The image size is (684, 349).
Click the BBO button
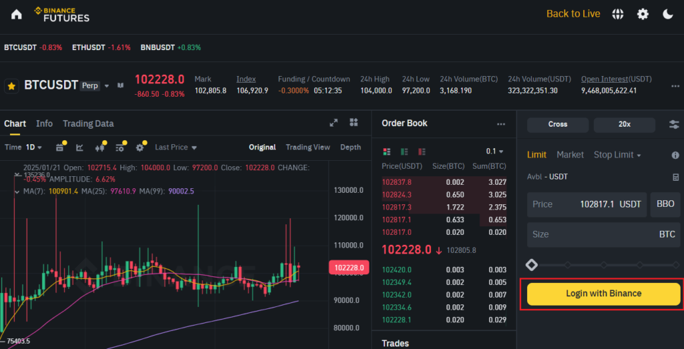click(x=665, y=204)
